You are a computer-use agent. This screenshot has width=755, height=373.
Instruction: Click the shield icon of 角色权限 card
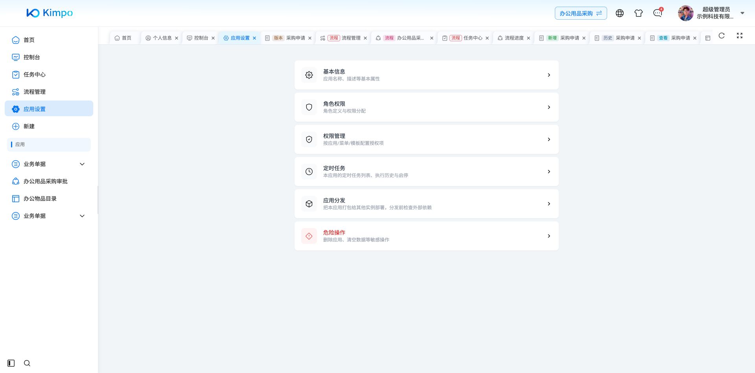[x=309, y=107]
